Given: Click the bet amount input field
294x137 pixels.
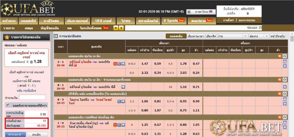Looking at the screenshot, I should 32,97.
